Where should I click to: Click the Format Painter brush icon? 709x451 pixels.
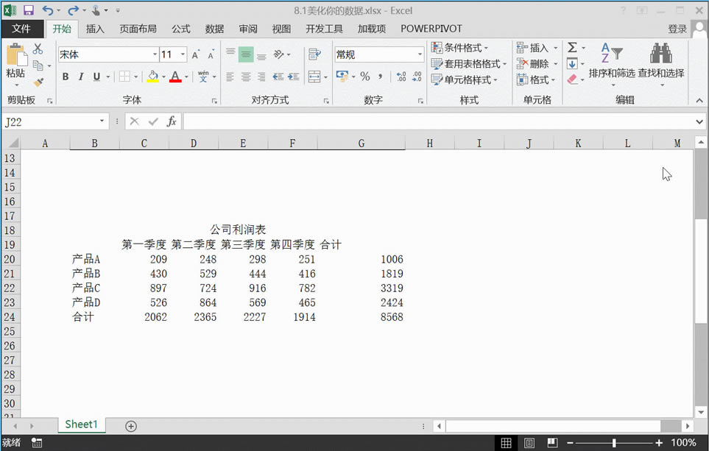38,82
